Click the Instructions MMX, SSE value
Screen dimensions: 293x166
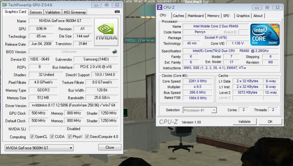tap(231, 68)
